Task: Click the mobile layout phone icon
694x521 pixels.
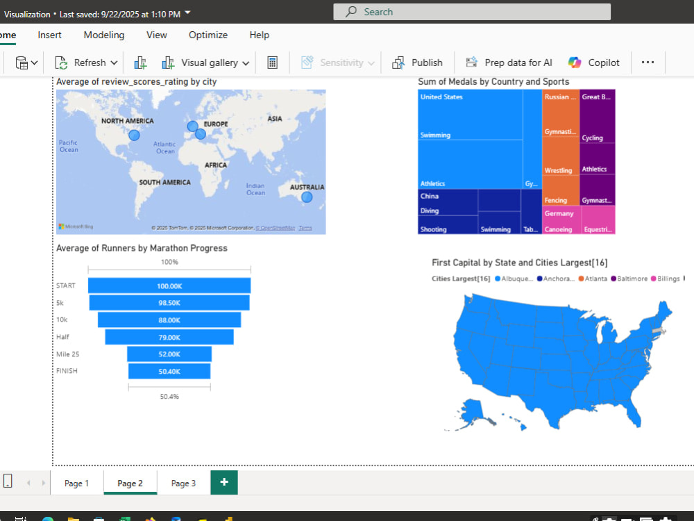Action: (8, 481)
